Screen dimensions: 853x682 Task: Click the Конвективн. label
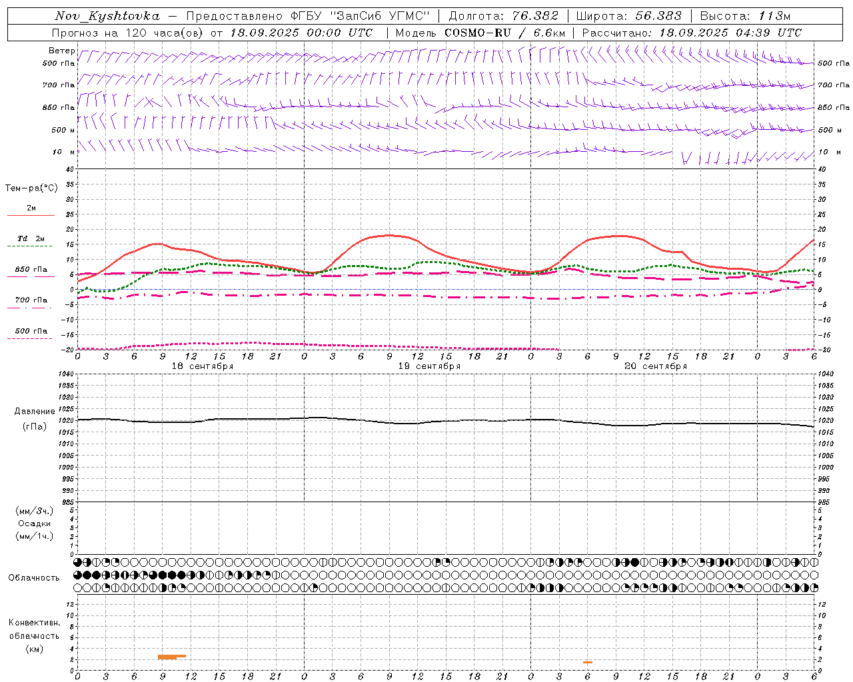(x=34, y=623)
